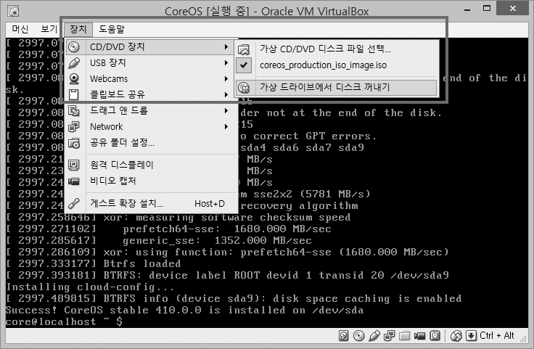Click the optical disc status bar icon

coord(360,336)
